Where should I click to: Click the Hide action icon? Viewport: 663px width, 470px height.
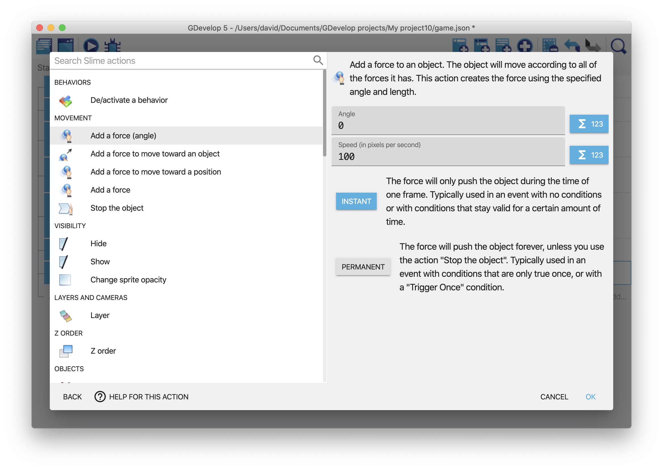click(x=63, y=244)
